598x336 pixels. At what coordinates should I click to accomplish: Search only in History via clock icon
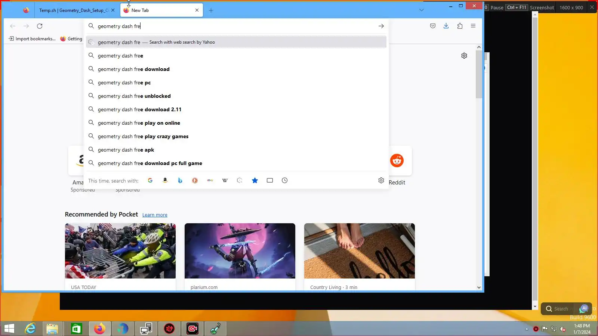[x=285, y=180]
